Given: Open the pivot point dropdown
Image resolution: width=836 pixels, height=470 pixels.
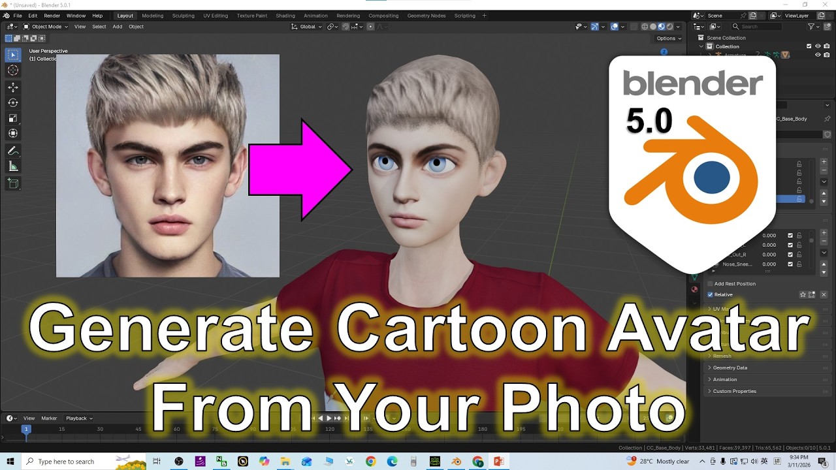Looking at the screenshot, I should (x=332, y=27).
